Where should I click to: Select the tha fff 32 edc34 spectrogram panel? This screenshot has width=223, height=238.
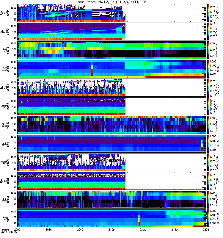tap(112, 13)
